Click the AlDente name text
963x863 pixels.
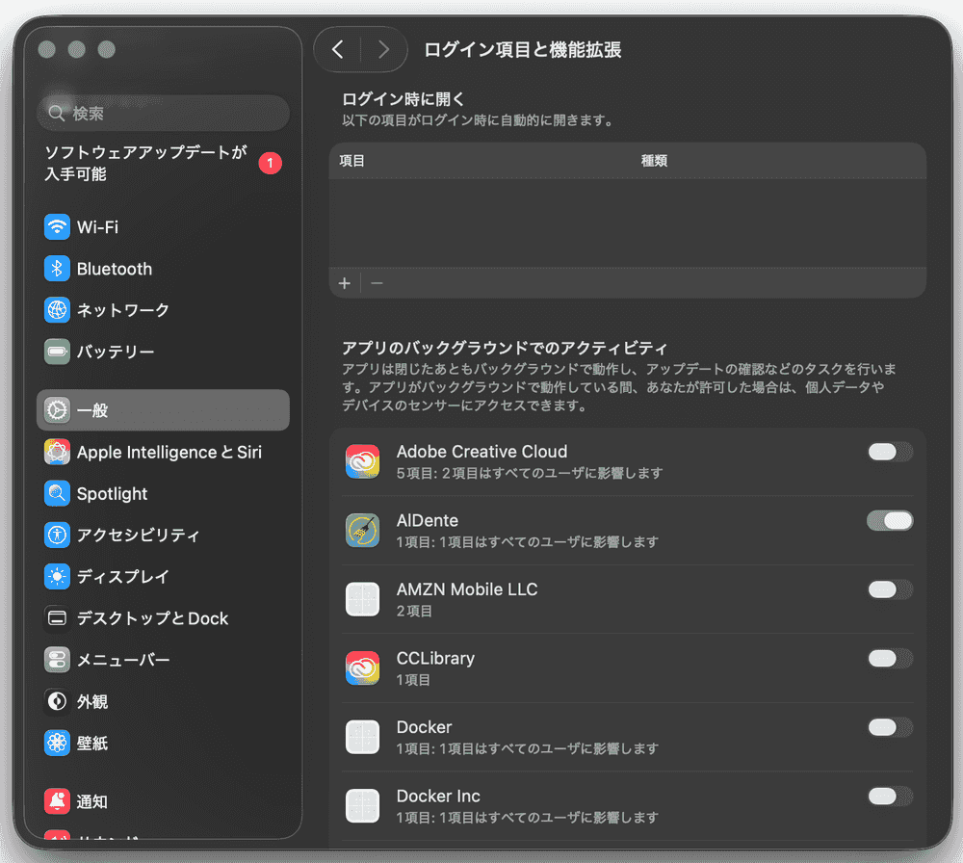(x=428, y=520)
